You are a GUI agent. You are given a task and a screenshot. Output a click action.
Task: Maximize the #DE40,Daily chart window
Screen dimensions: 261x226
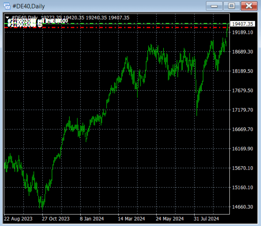point(231,6)
